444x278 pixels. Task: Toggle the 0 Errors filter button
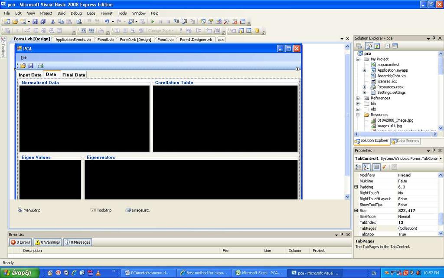pos(20,242)
